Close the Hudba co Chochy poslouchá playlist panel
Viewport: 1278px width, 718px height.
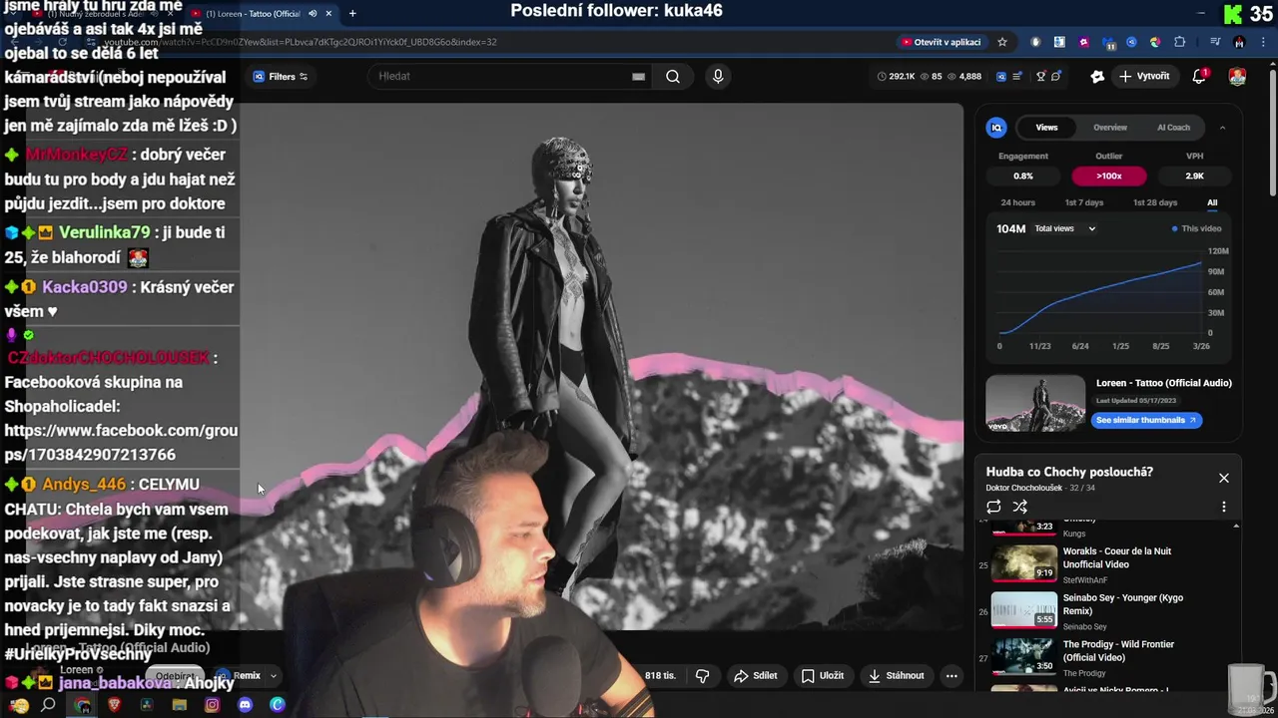[x=1223, y=478]
